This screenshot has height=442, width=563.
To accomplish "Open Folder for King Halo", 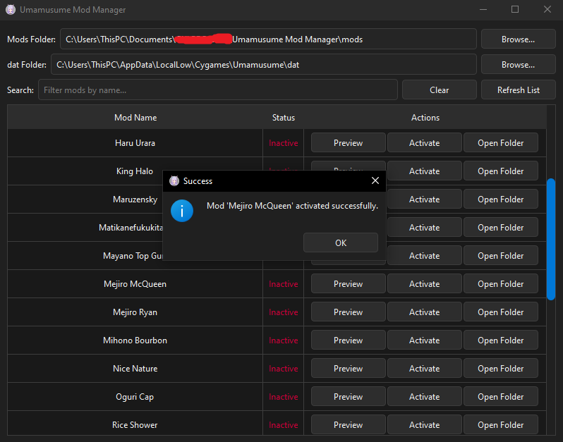I will 500,171.
